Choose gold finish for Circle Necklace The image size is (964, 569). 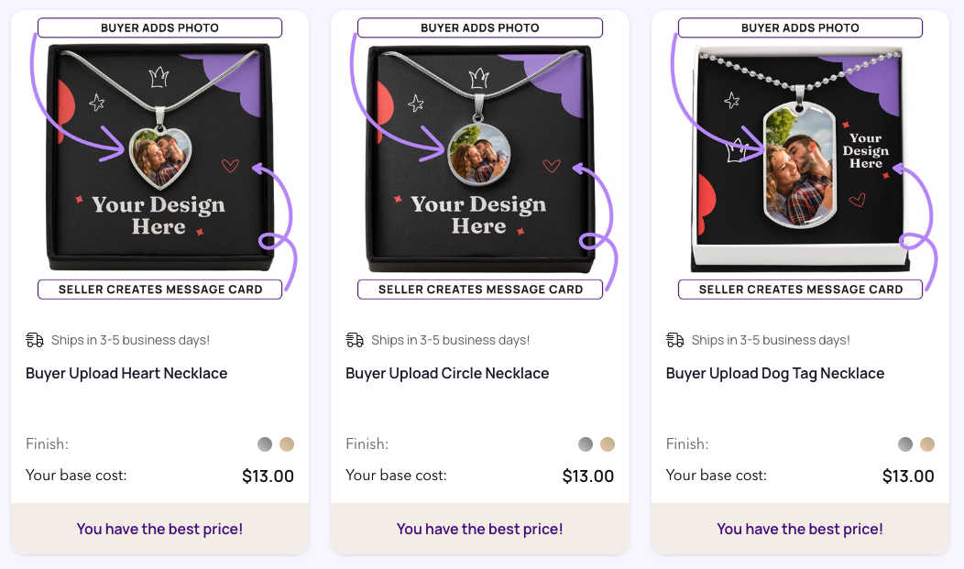point(608,444)
